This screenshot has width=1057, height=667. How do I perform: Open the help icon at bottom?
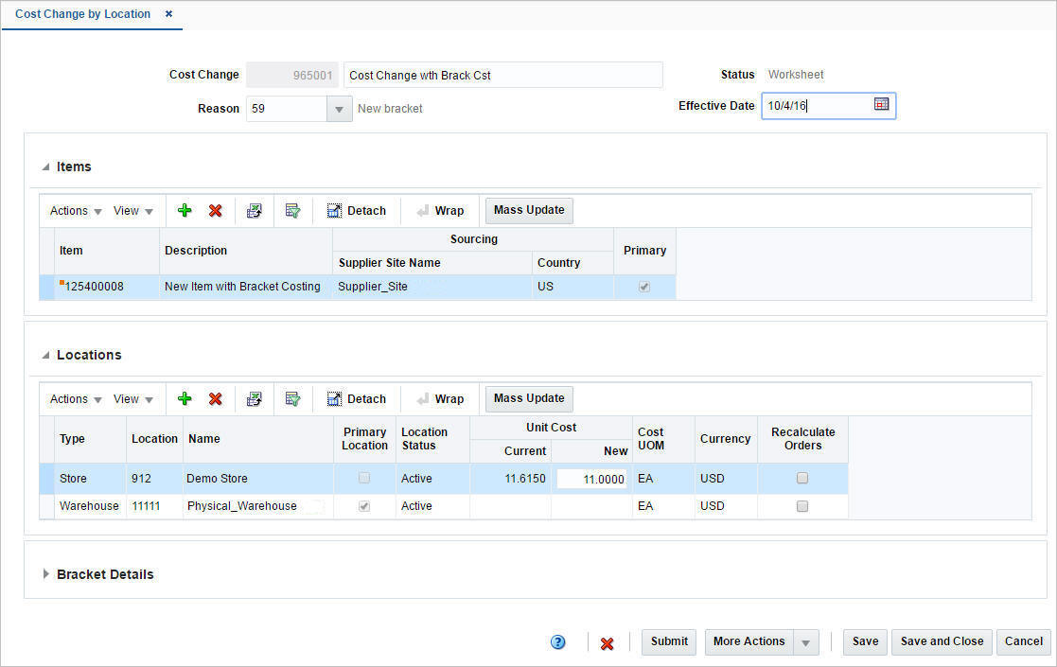[557, 642]
